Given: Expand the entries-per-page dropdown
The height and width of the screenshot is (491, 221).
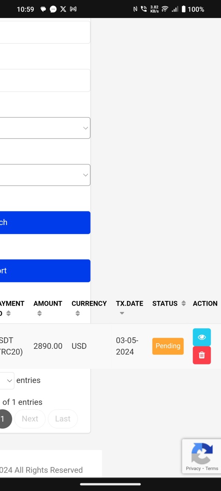Looking at the screenshot, I should tap(7, 380).
